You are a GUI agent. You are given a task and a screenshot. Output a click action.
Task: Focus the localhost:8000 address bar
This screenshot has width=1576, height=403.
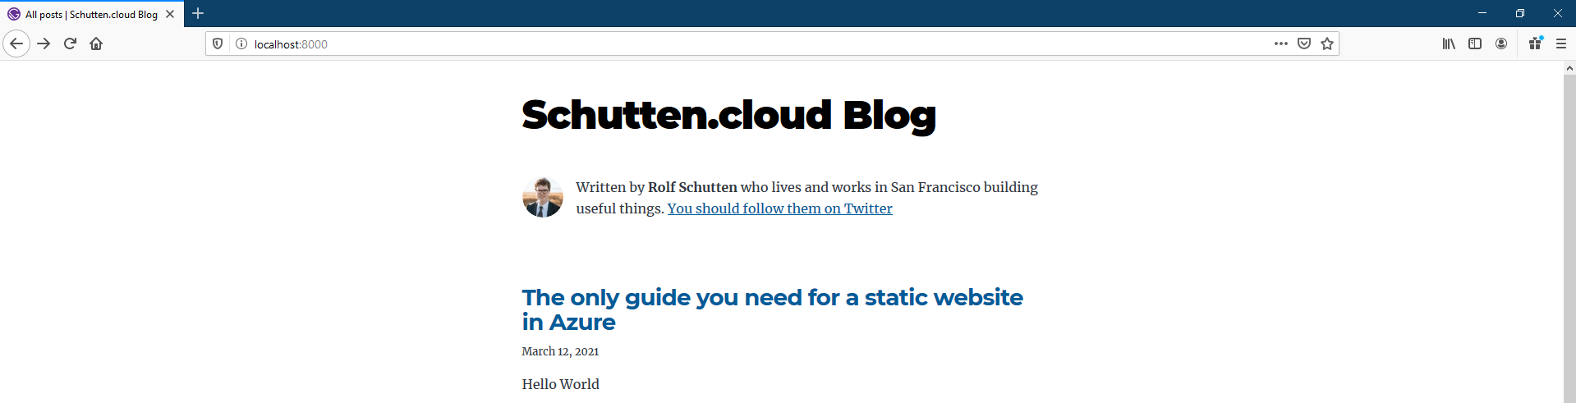pos(739,44)
